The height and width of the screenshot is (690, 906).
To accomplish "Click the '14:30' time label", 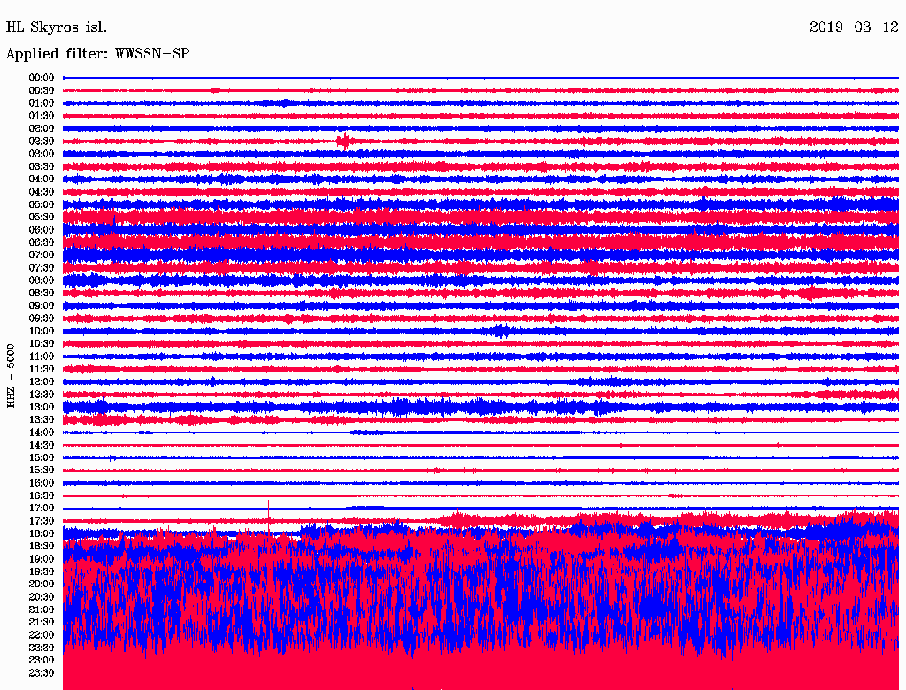I will pyautogui.click(x=42, y=445).
